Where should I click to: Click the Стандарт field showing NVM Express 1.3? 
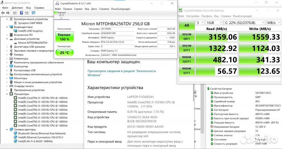coord(138,51)
